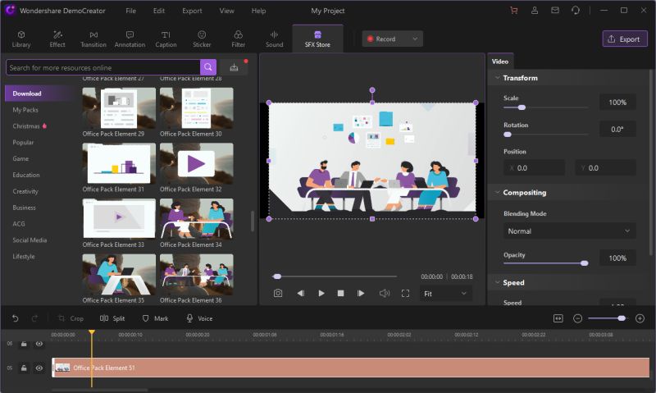
Task: Step to previous frame
Action: point(300,294)
